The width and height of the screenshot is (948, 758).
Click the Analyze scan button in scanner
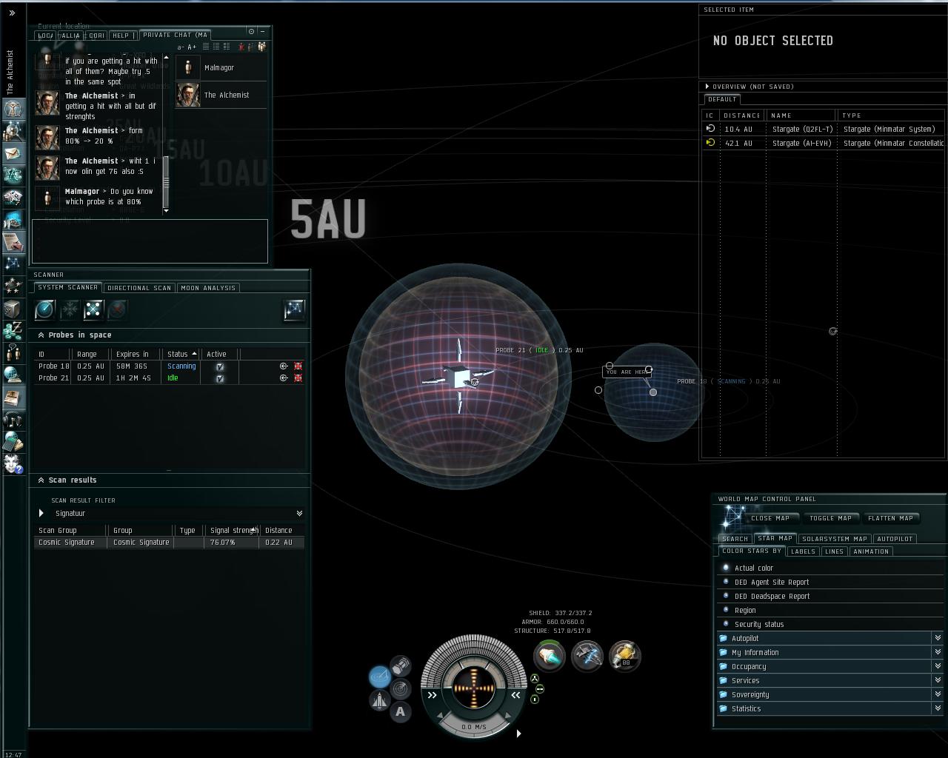(x=44, y=309)
